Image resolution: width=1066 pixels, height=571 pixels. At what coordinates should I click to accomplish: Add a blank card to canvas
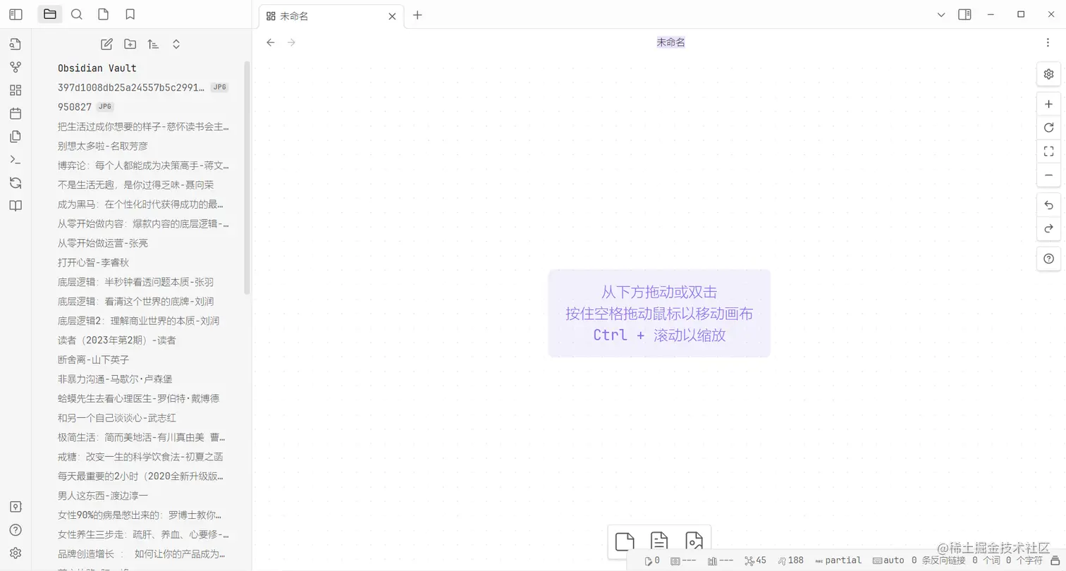click(625, 541)
